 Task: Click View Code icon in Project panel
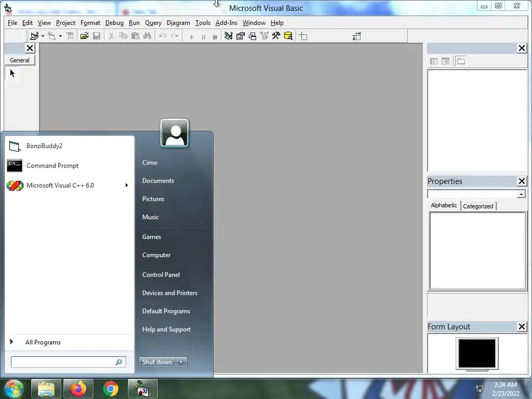(434, 61)
